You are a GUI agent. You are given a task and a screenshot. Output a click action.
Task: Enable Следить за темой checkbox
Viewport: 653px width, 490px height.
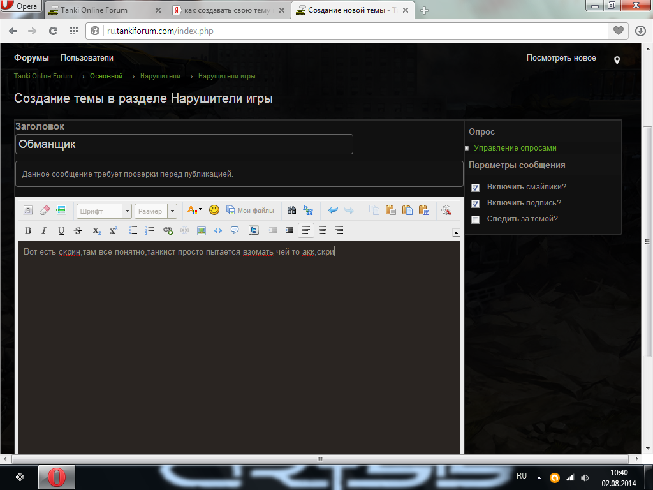pos(475,219)
